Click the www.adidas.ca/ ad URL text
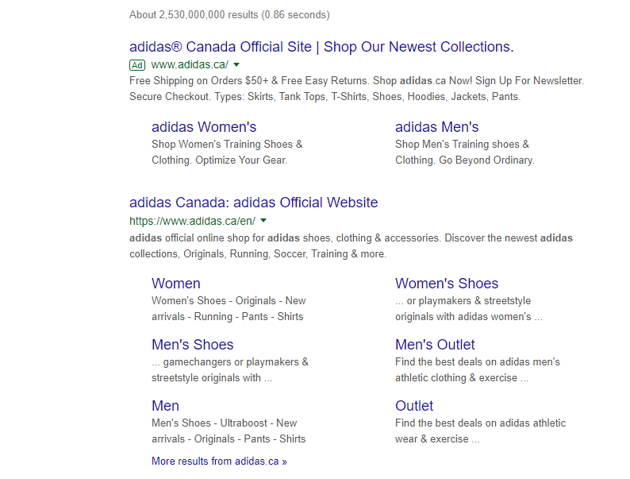Viewport: 630px width, 479px height. click(190, 65)
